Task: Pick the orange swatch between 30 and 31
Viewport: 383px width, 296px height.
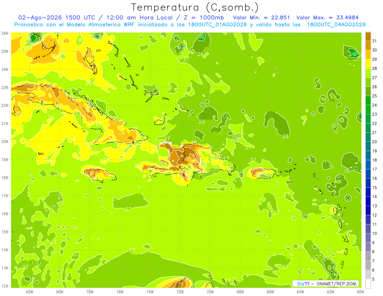Action: tap(368, 45)
